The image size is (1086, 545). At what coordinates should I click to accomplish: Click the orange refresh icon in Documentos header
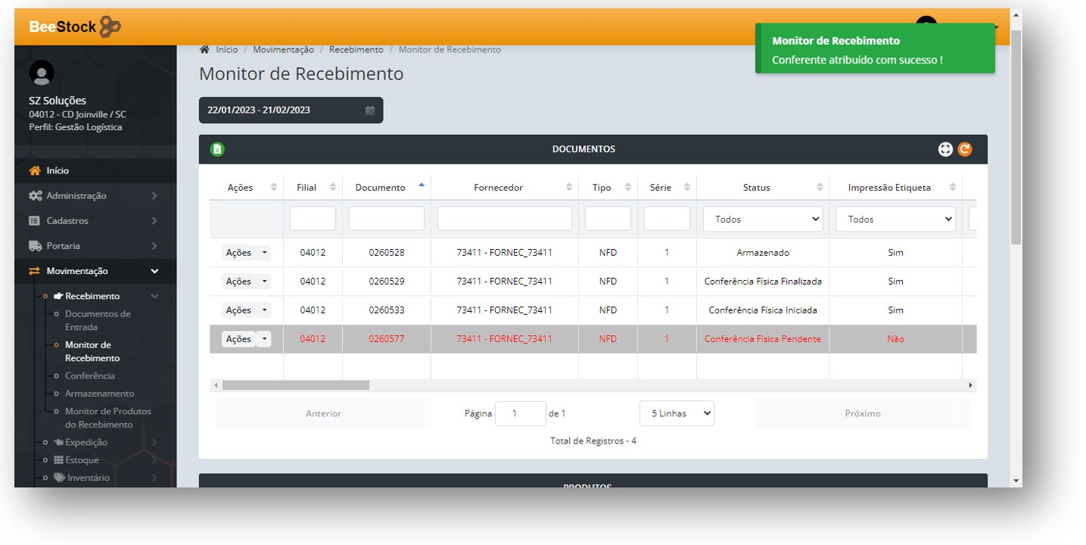(x=964, y=149)
